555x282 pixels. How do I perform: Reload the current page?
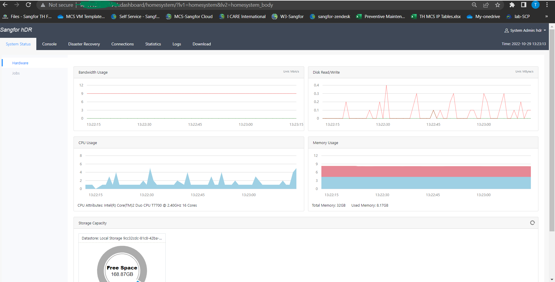28,5
